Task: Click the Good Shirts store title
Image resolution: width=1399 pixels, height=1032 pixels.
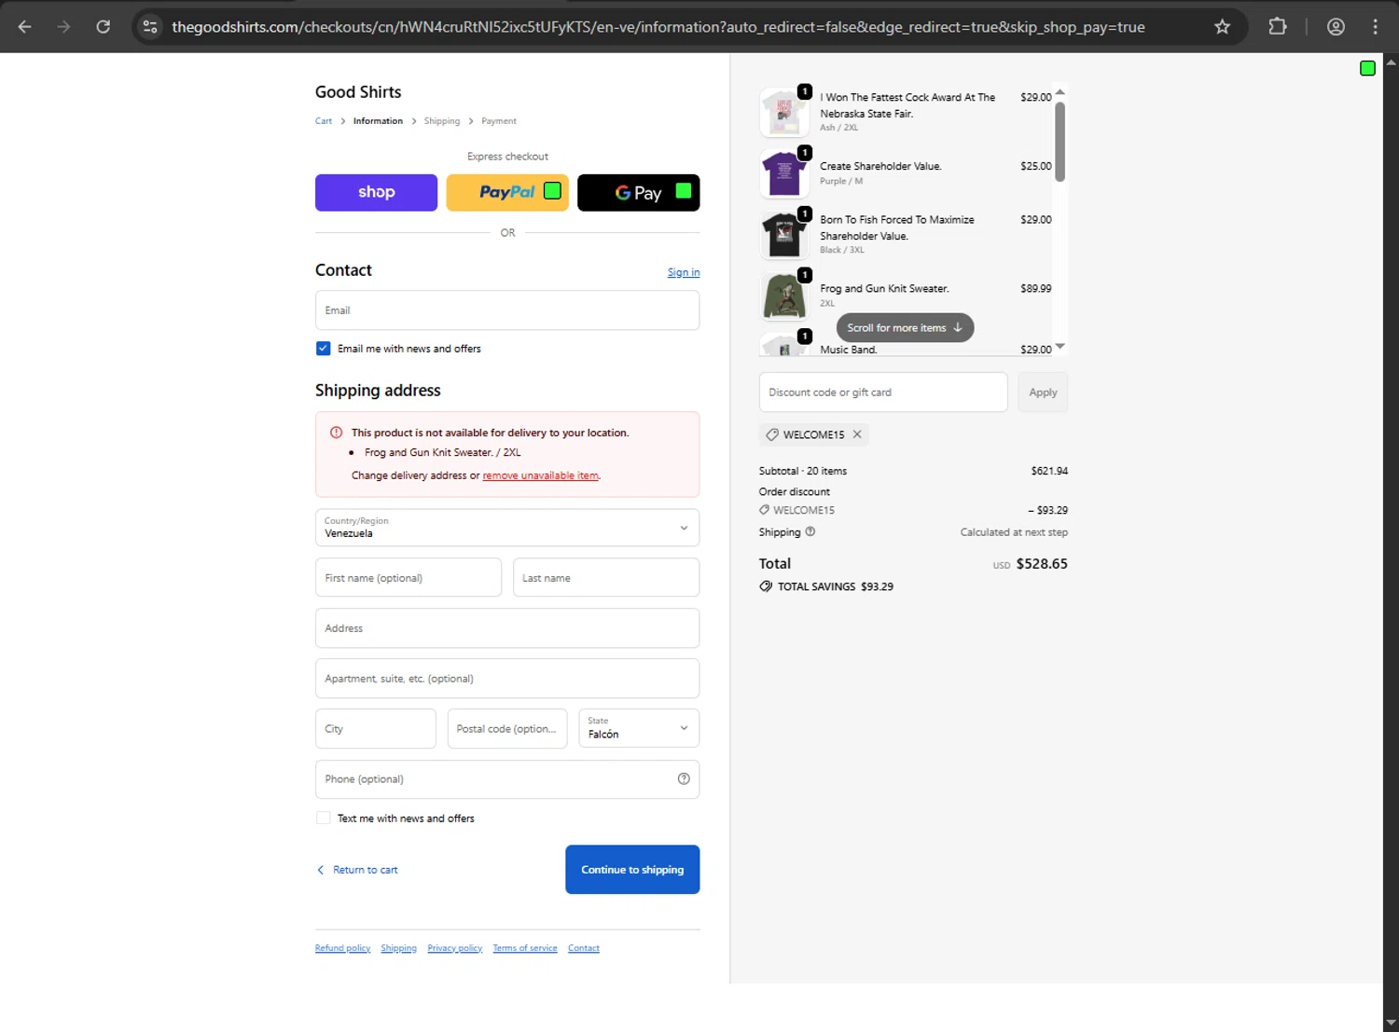Action: point(358,92)
